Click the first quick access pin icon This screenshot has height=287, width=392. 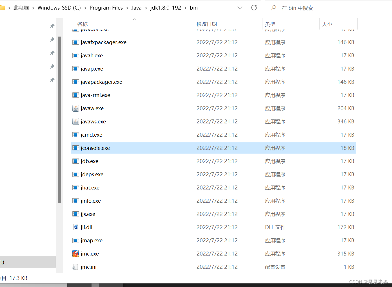click(52, 26)
